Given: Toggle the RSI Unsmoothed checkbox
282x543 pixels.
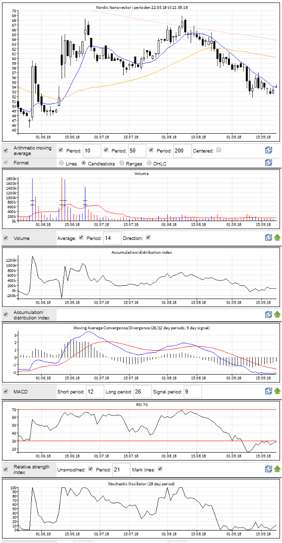Looking at the screenshot, I should pyautogui.click(x=91, y=468).
